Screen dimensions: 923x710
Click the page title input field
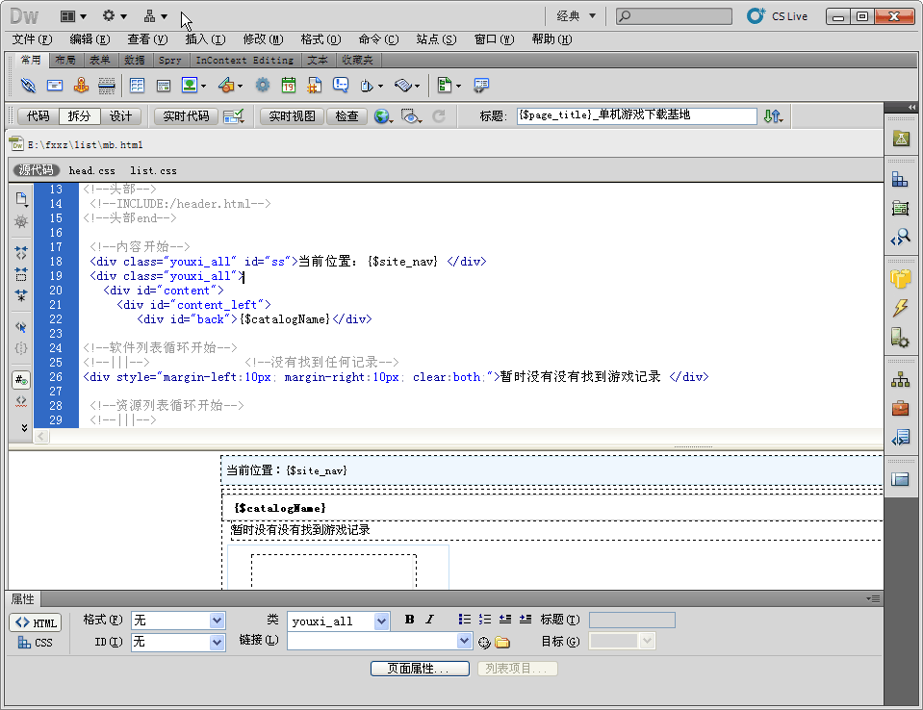636,115
